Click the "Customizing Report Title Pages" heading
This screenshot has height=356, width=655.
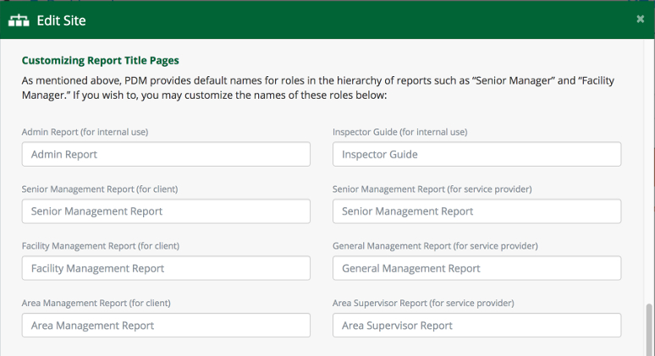pyautogui.click(x=100, y=61)
